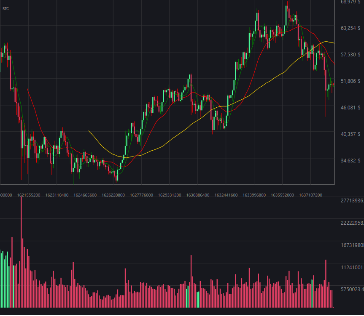
Task: Click the volume spike bar above 1630886400
Action: [x=191, y=281]
